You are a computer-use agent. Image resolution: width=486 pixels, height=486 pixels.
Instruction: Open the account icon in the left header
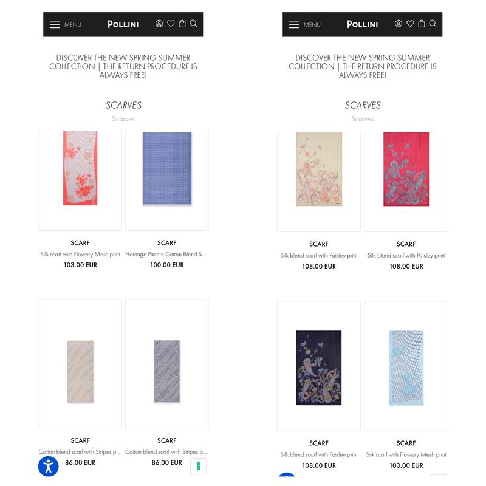point(159,24)
